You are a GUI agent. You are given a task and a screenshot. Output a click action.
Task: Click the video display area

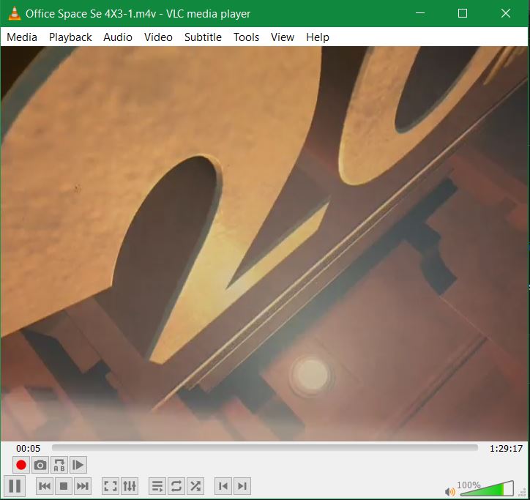click(265, 243)
